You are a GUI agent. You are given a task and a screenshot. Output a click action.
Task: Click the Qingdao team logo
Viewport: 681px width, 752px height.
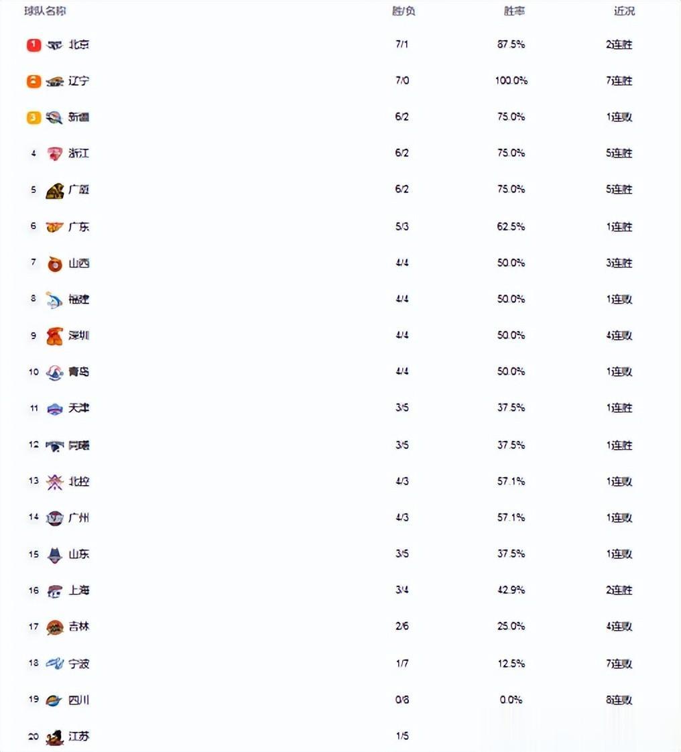pos(55,373)
